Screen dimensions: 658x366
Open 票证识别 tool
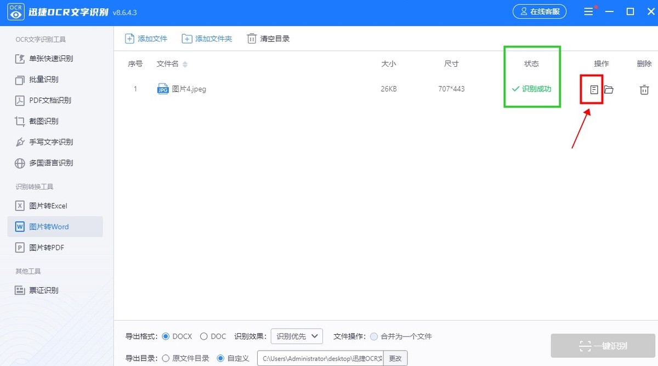click(55, 290)
